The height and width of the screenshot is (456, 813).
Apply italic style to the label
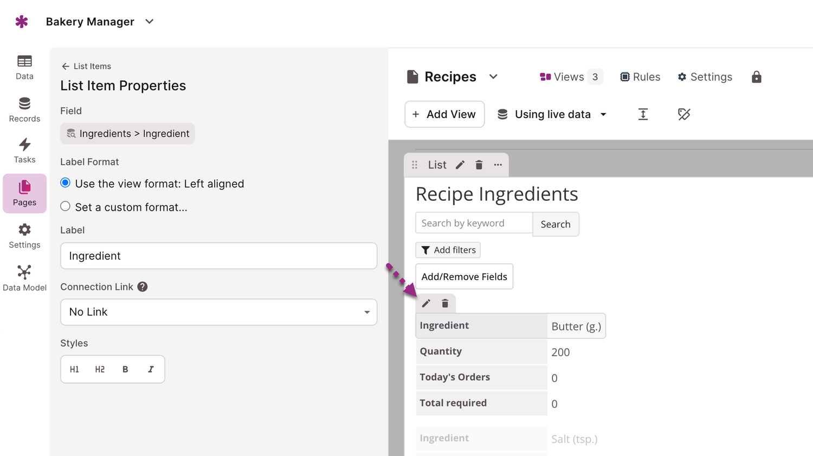coord(151,369)
